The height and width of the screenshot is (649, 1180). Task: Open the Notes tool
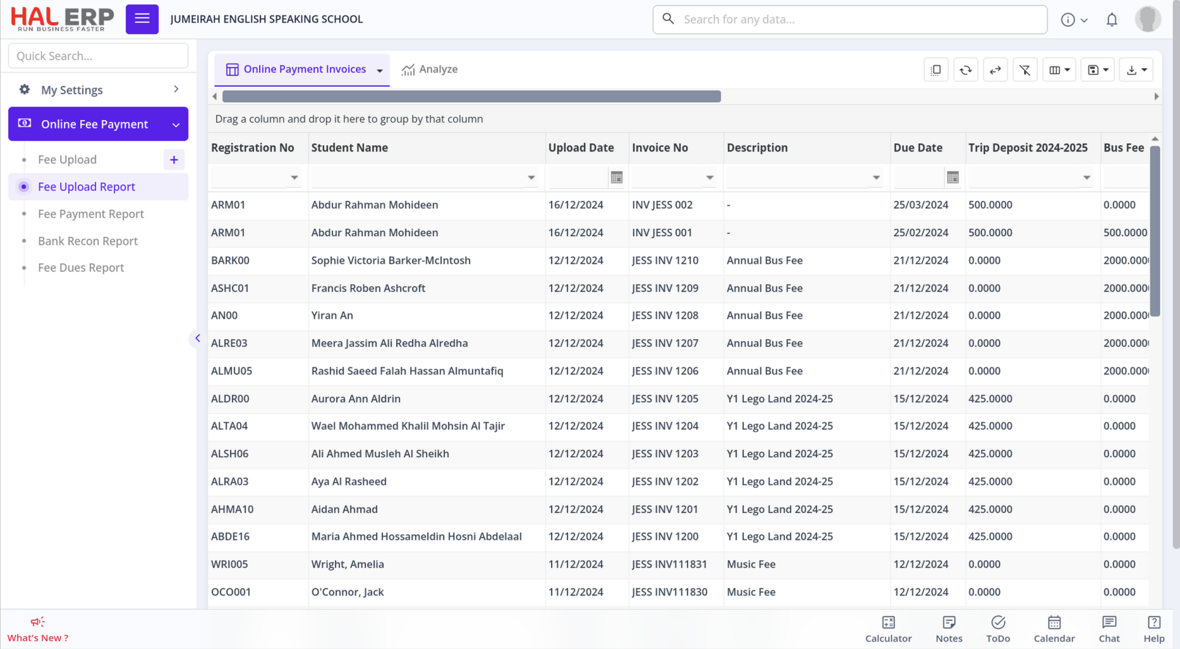949,629
